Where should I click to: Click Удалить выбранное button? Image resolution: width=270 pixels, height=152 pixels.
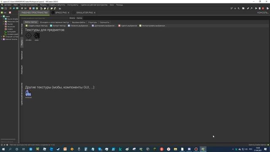pyautogui.click(x=127, y=26)
